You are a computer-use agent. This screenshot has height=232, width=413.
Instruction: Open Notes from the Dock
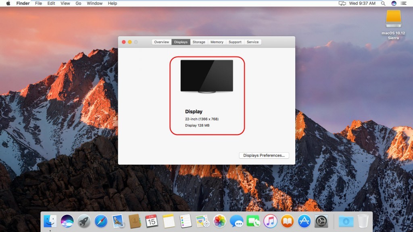click(169, 221)
